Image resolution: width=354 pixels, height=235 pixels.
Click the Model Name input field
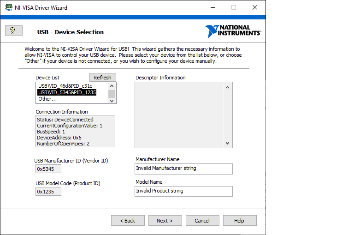pos(183,191)
